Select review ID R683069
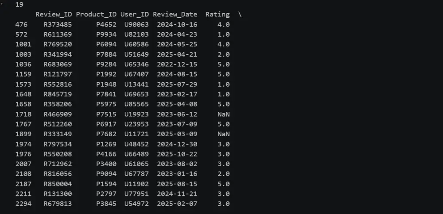 [x=58, y=64]
